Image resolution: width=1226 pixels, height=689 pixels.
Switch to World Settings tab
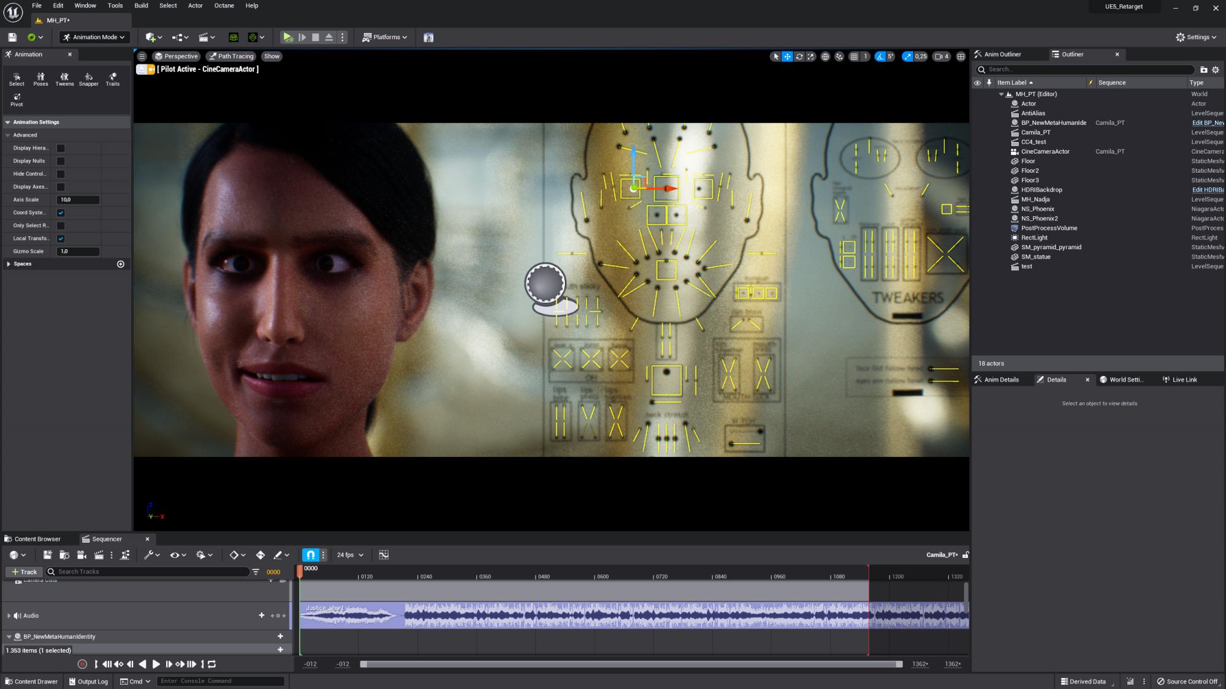1122,380
